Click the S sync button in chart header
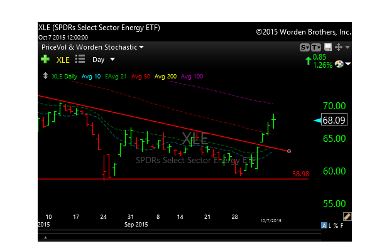The height and width of the screenshot is (251, 377). coord(305,47)
